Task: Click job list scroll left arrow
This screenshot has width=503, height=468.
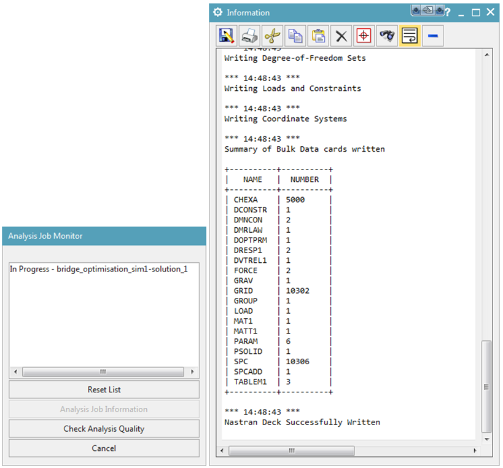Action: tap(15, 372)
